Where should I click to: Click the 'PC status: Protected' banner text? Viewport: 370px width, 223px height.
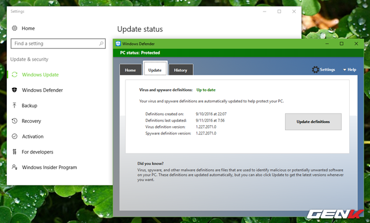click(x=140, y=53)
